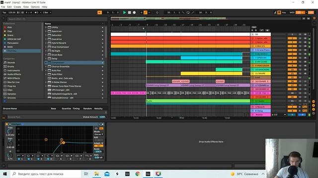Click the EQ Eight Scale value field
This screenshot has width=318, height=178.
pos(98,151)
